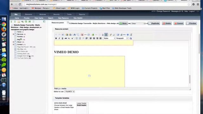The width and height of the screenshot is (203, 114).
Task: Open the TinyMCE editor selector
Action: click(x=69, y=92)
